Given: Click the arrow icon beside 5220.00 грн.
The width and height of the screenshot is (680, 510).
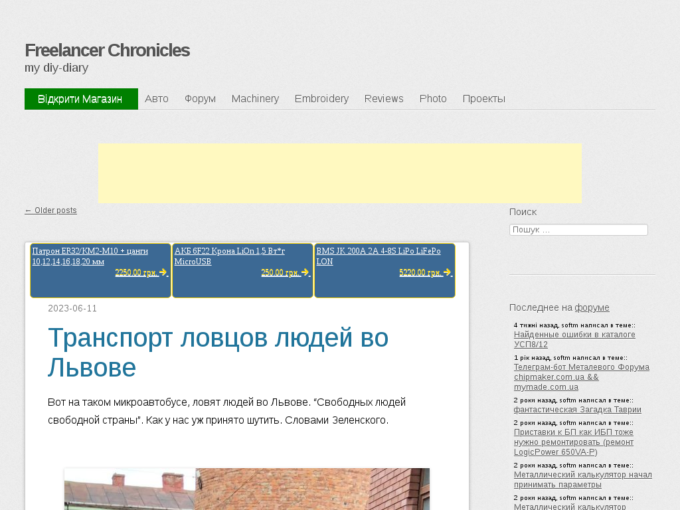Looking at the screenshot, I should pyautogui.click(x=447, y=272).
